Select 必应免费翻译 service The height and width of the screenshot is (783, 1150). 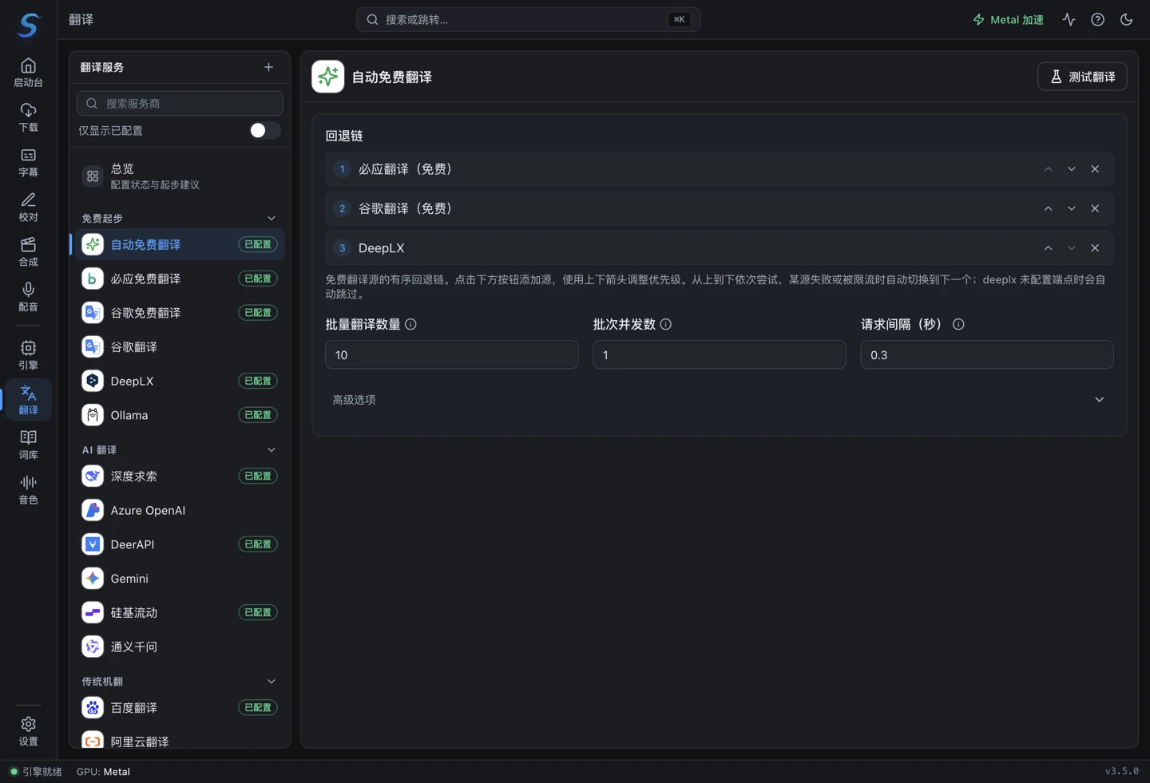[180, 279]
